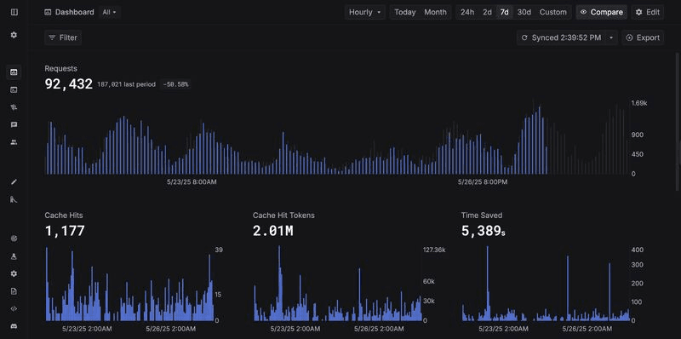The width and height of the screenshot is (681, 339).
Task: Click the filter lines icon
Action: tap(52, 37)
